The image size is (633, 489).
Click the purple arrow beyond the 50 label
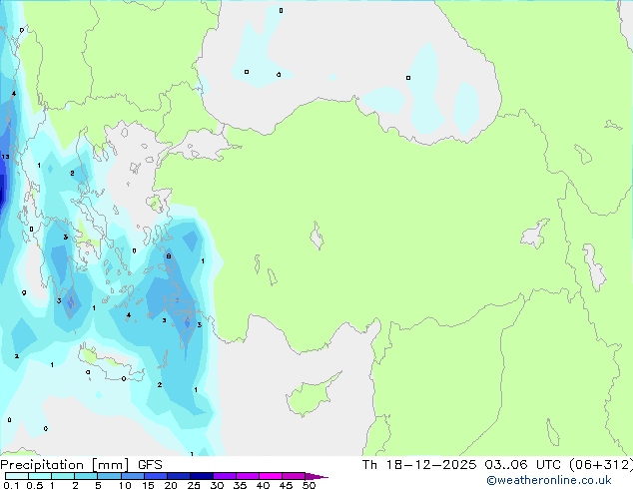[x=316, y=476]
